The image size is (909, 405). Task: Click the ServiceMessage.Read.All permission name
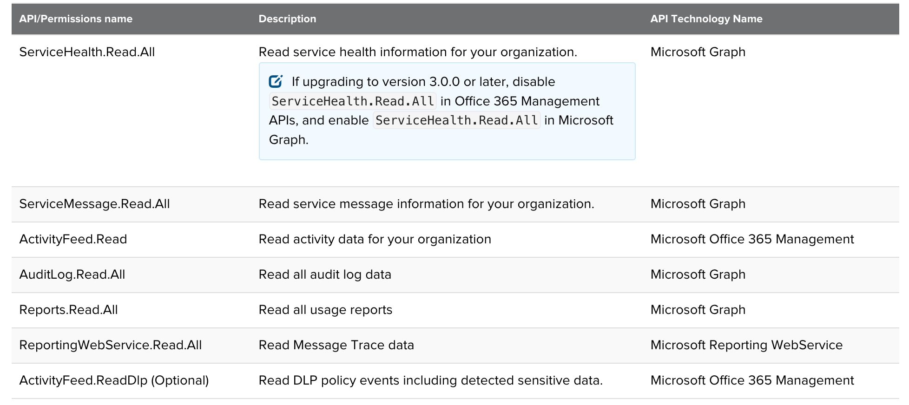94,204
